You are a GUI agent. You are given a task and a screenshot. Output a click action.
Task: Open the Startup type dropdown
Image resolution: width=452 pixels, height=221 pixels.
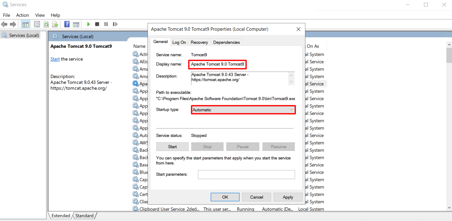[x=291, y=110]
